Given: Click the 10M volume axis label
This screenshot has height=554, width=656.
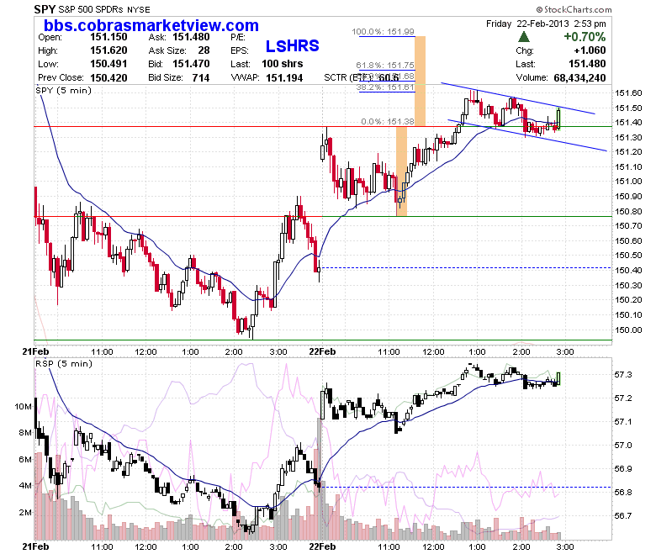Looking at the screenshot, I should tap(23, 406).
